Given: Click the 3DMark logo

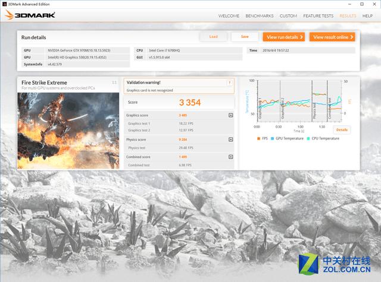Looking at the screenshot, I should pos(30,15).
